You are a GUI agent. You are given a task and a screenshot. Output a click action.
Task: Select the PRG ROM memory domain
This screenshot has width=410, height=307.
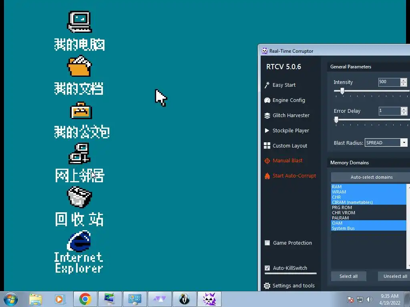(x=369, y=207)
